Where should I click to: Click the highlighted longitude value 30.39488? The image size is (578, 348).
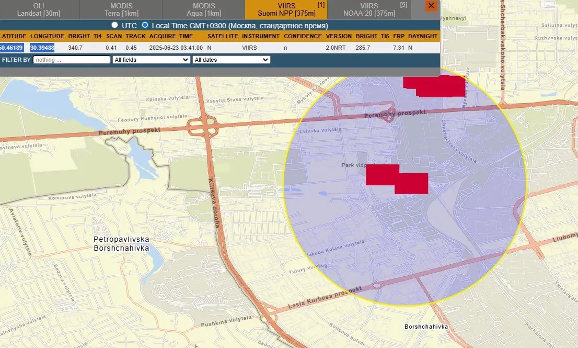42,48
